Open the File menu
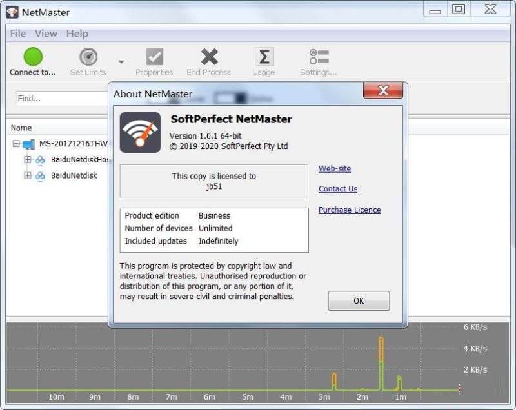The width and height of the screenshot is (516, 410). [x=17, y=34]
